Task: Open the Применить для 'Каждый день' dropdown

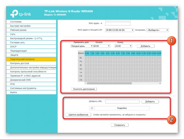Action: point(82,46)
